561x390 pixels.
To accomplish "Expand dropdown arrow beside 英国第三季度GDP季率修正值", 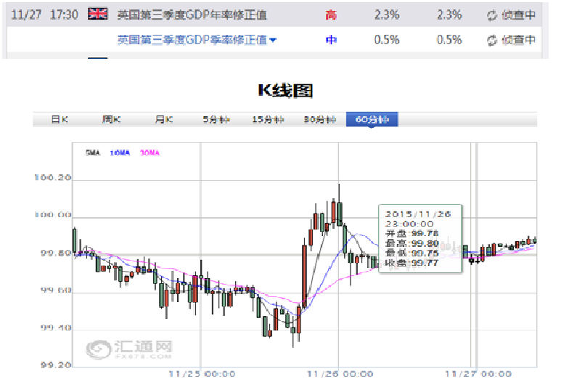I will [x=273, y=40].
